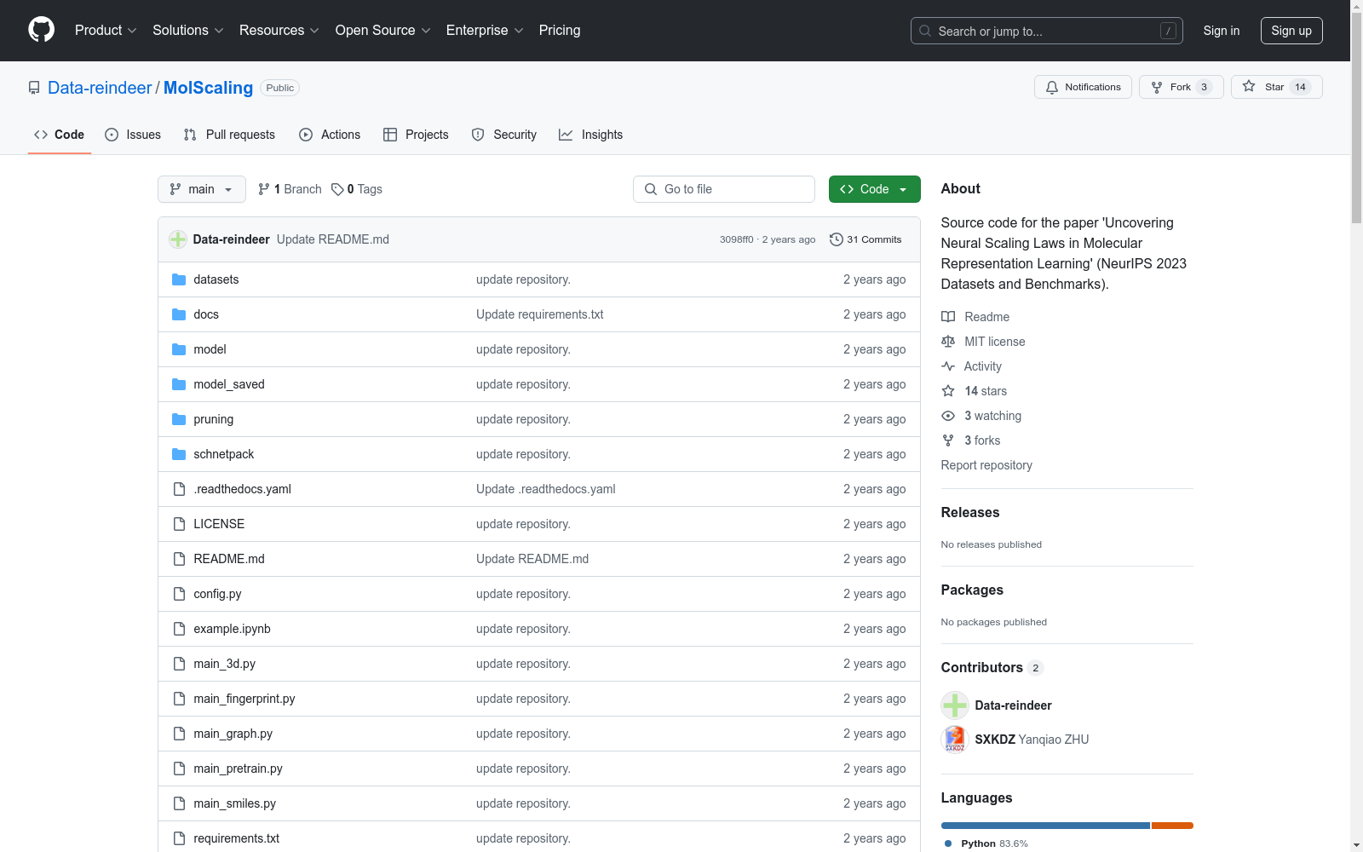1363x852 pixels.
Task: Open the green Code dropdown button
Action: 875,189
